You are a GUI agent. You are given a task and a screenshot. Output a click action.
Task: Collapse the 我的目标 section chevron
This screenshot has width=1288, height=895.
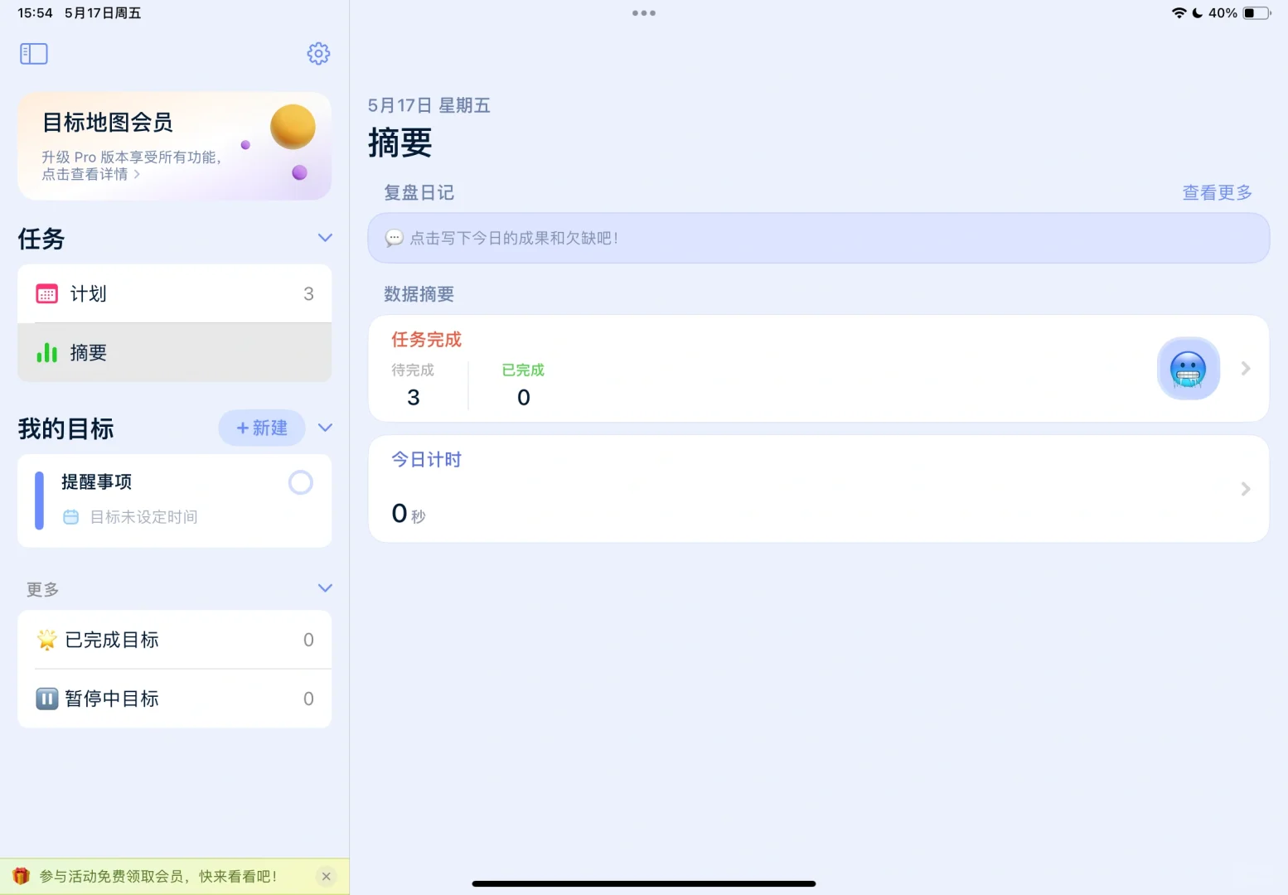pos(325,428)
